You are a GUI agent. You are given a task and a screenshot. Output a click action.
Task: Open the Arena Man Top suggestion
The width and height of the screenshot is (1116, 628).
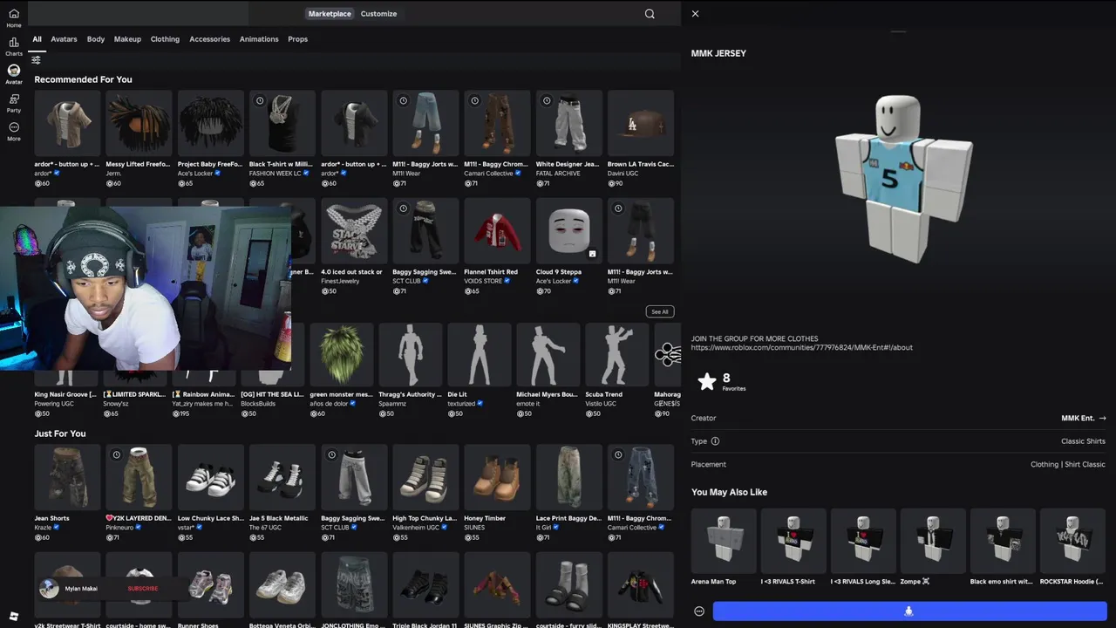coord(724,547)
